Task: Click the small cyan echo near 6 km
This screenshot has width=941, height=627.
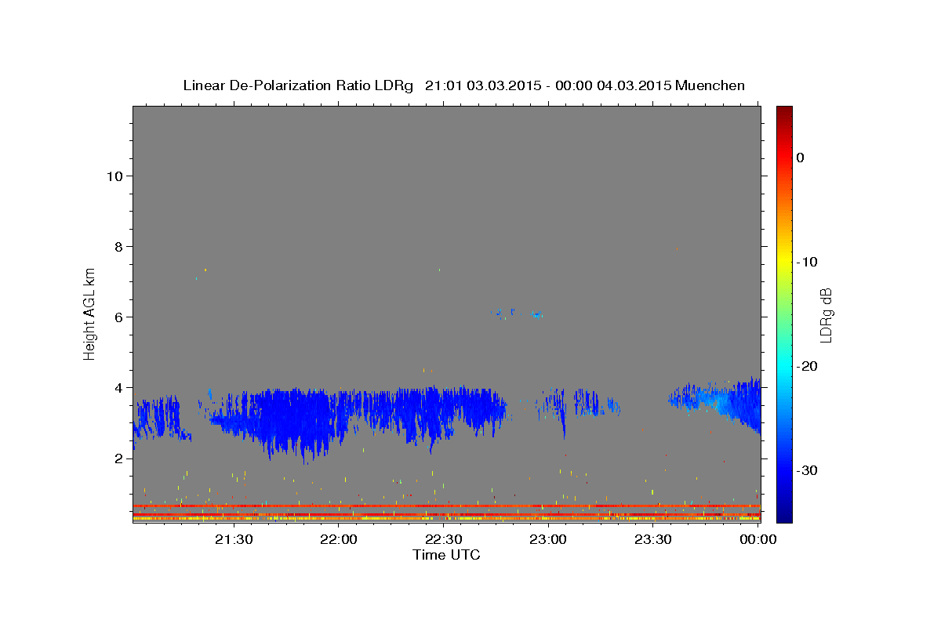Action: (536, 315)
